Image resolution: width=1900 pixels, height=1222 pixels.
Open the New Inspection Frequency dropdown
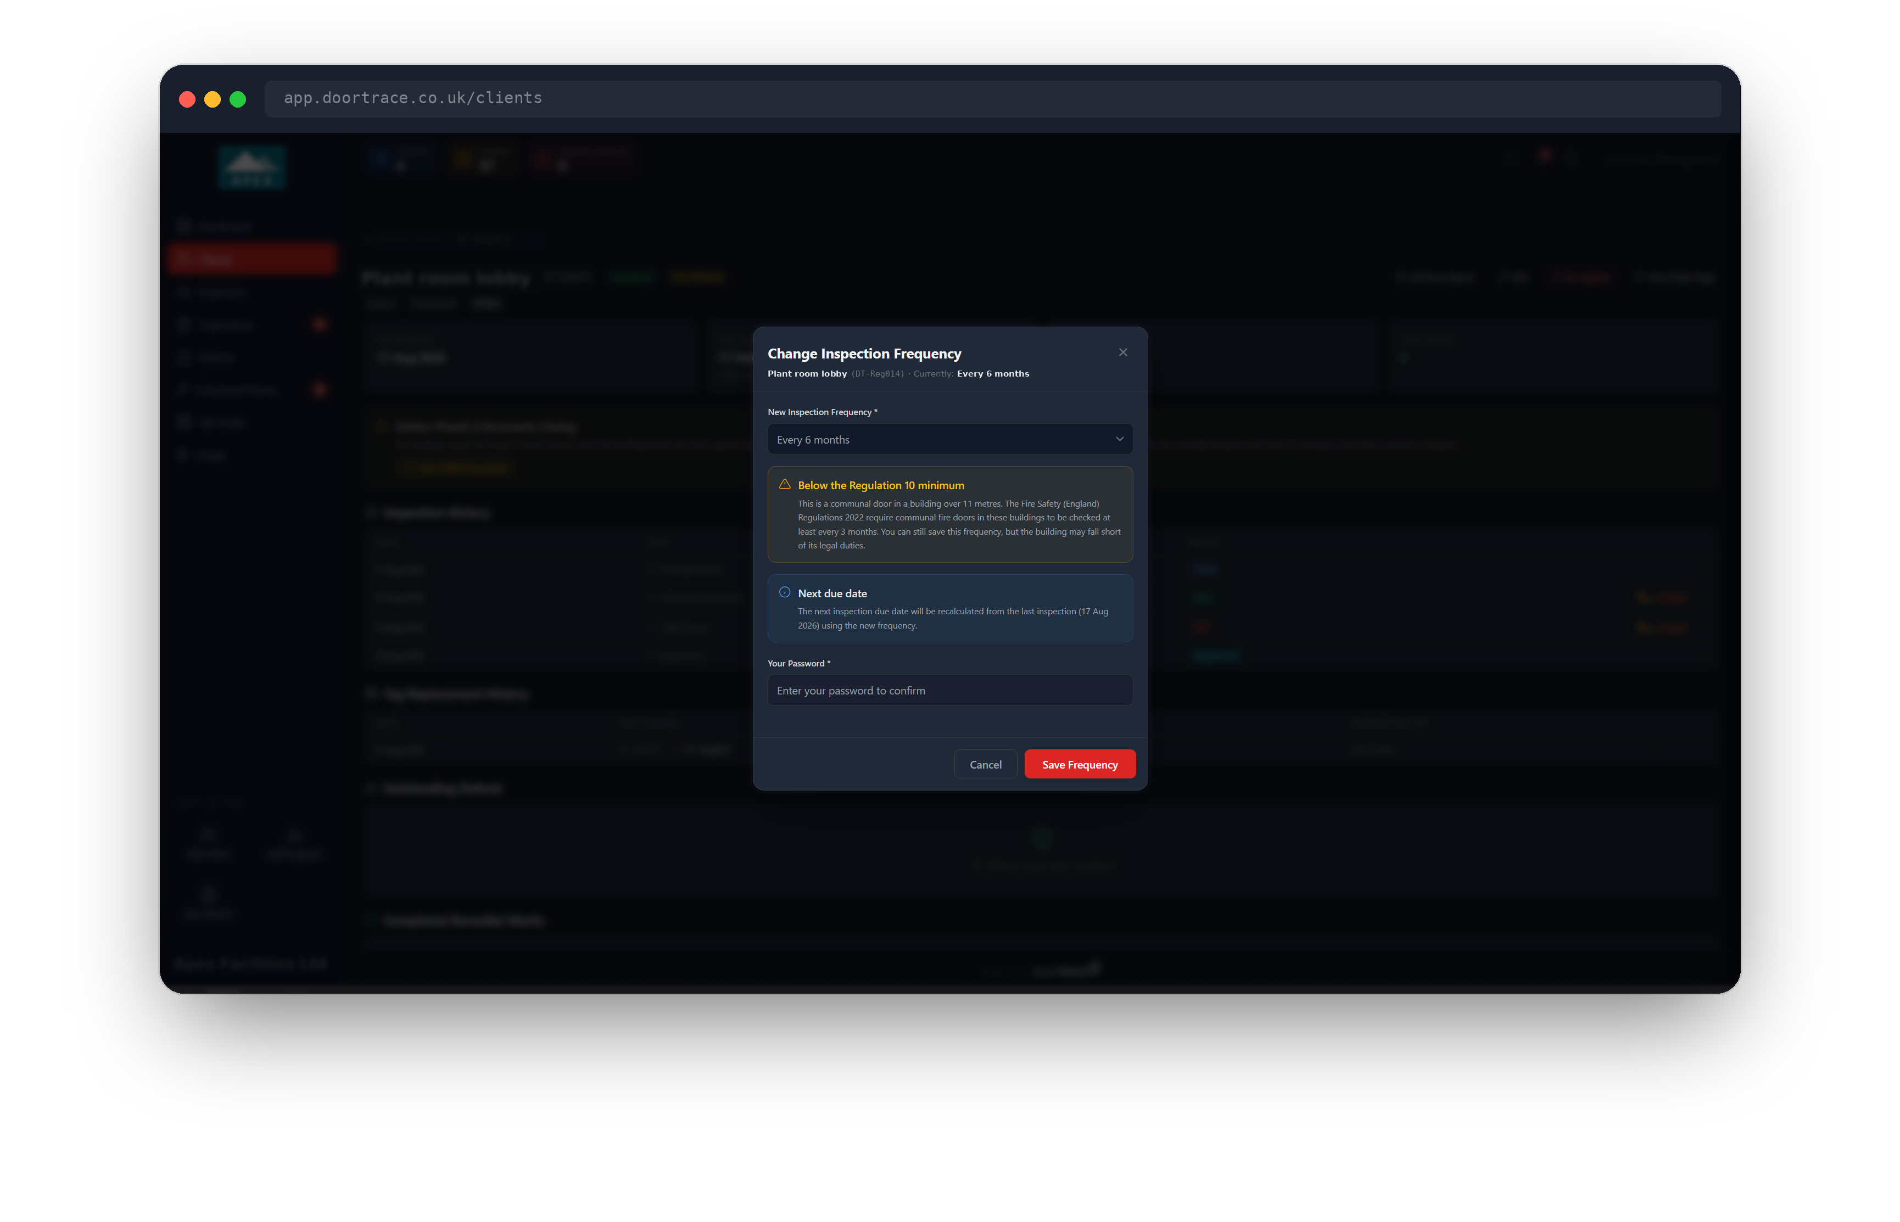coord(950,439)
